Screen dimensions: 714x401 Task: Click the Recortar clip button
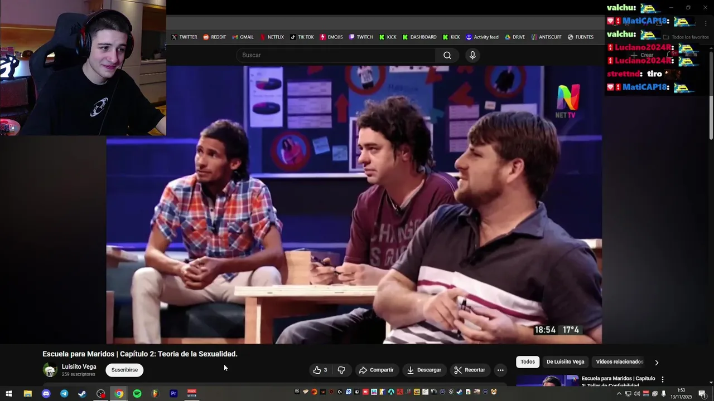(470, 370)
